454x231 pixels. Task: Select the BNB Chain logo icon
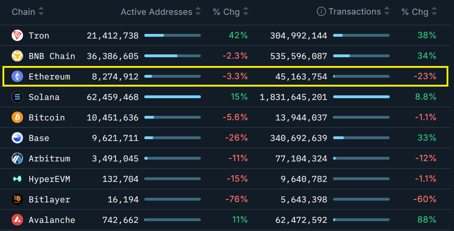pyautogui.click(x=17, y=56)
